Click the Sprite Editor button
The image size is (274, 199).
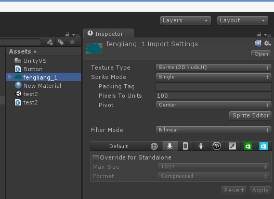(x=251, y=115)
